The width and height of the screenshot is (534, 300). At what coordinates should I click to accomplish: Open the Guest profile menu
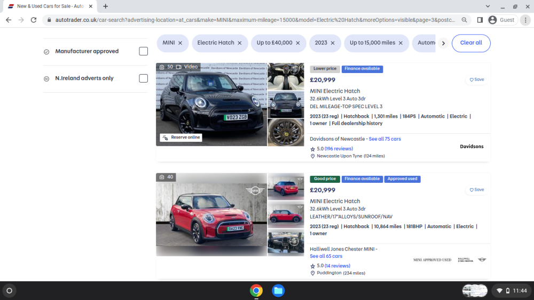click(501, 20)
